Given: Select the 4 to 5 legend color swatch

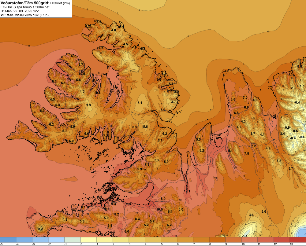Looking at the screenshot, I should [153, 240].
